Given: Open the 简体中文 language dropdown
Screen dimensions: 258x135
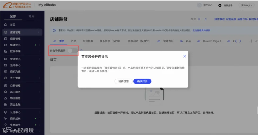Looking at the screenshot, I should point(247,5).
